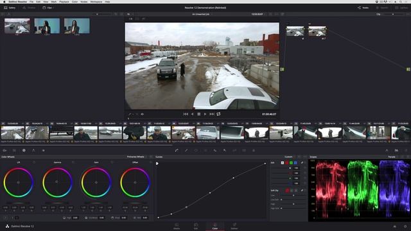This screenshot has width=411, height=231.
Task: Open the Motion Effects palette icon
Action: point(43,151)
